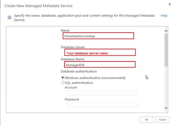This screenshot has height=126, width=173.
Task: Select SQL authentication radio button
Action: pyautogui.click(x=63, y=82)
